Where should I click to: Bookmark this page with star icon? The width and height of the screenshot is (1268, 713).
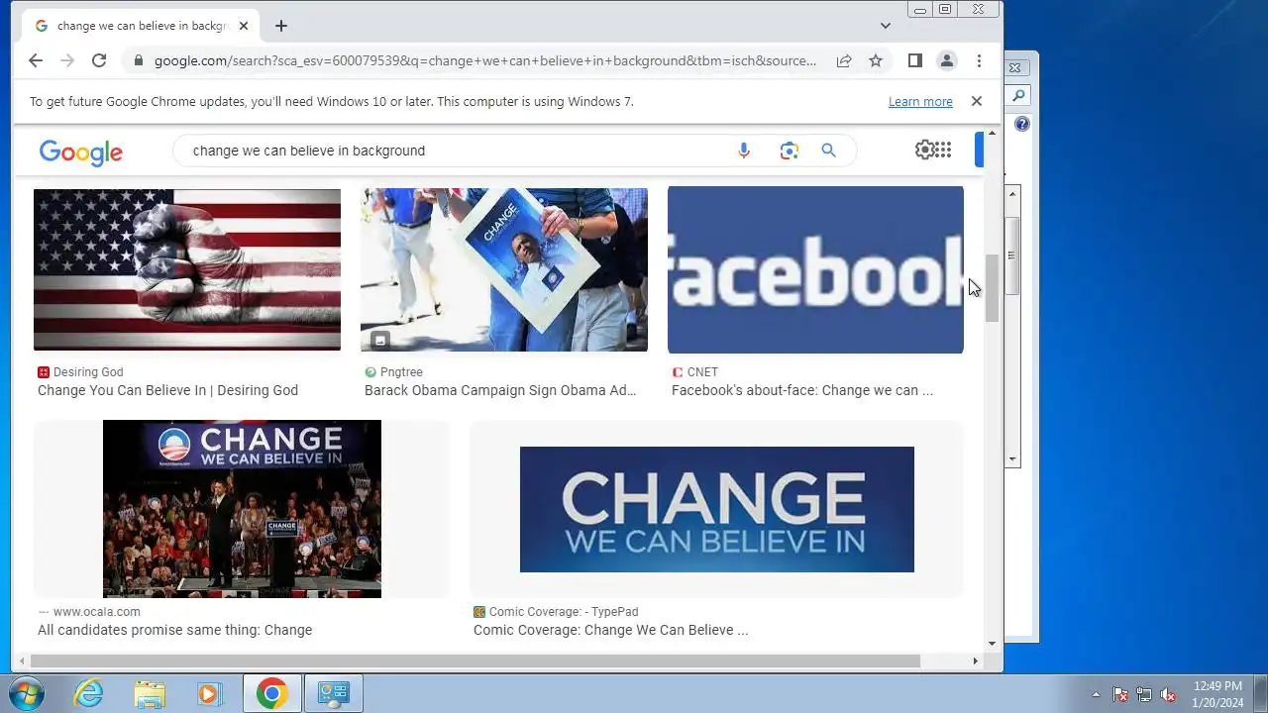[x=876, y=60]
